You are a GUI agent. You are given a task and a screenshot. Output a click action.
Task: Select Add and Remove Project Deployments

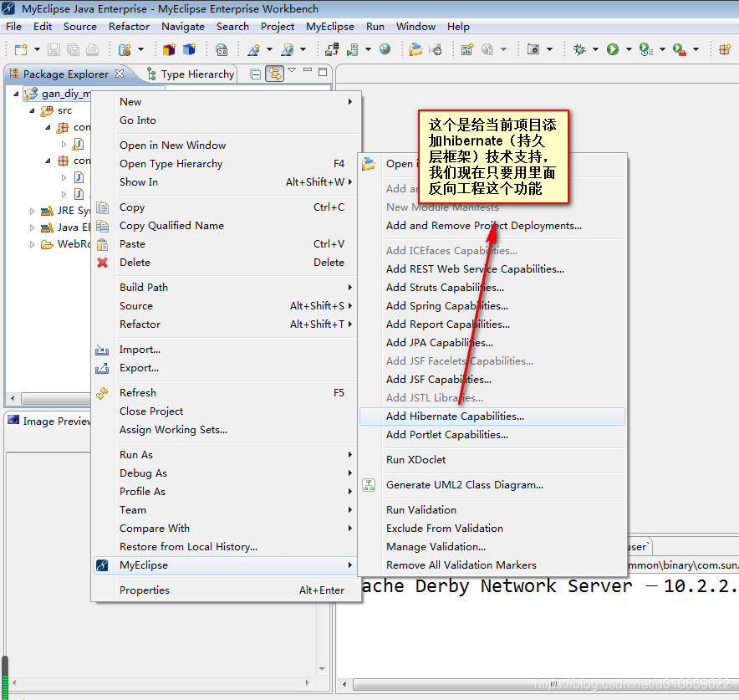[x=492, y=226]
